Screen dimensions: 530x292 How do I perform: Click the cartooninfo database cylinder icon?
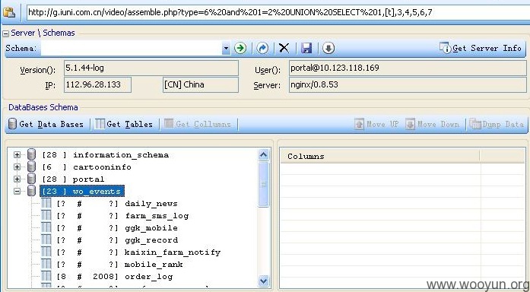coord(31,167)
